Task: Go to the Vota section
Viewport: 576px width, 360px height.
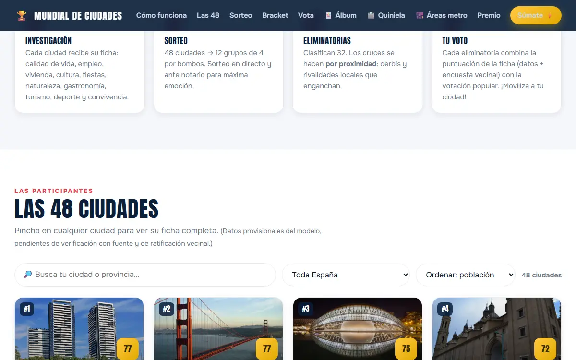Action: coord(306,15)
